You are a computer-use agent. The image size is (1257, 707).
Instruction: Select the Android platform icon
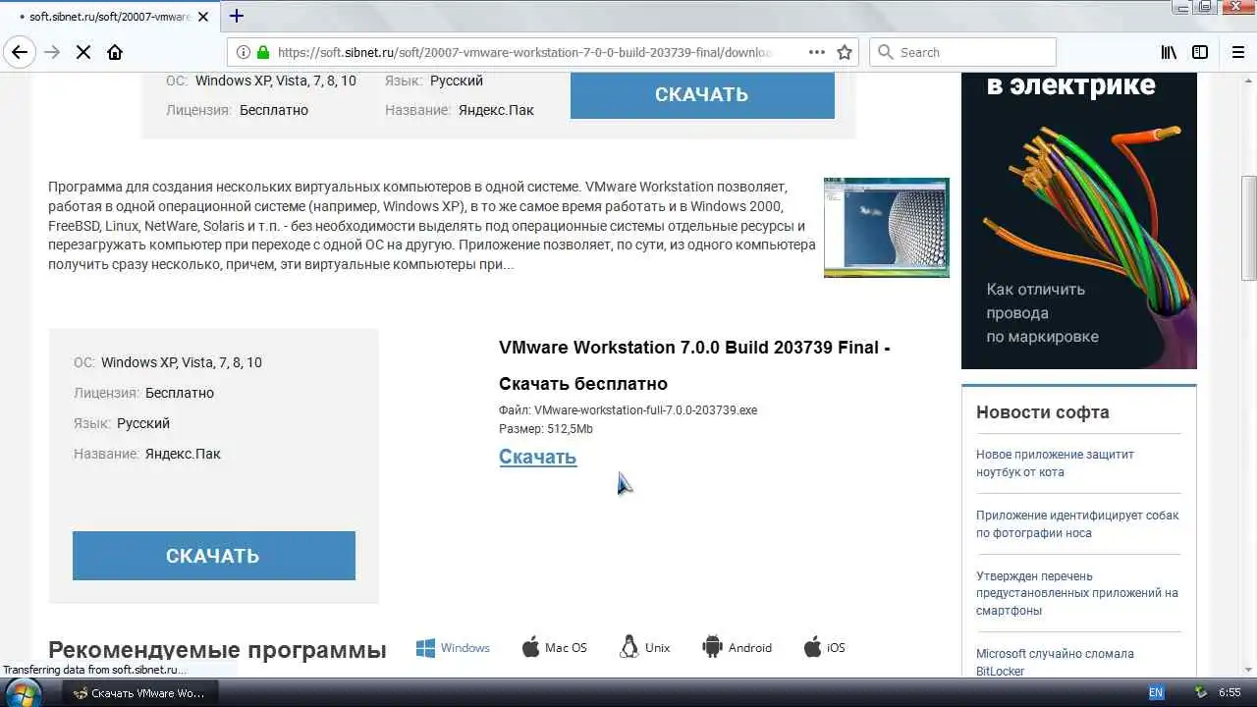pyautogui.click(x=712, y=647)
